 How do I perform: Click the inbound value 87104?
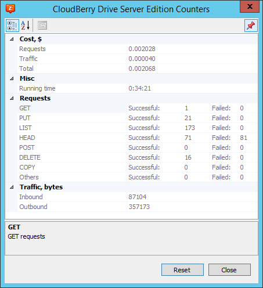[138, 197]
